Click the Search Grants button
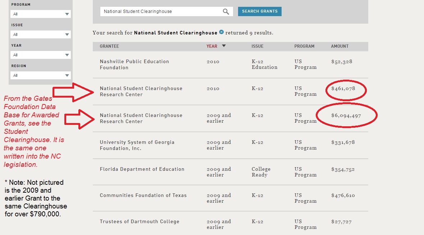 coord(260,11)
